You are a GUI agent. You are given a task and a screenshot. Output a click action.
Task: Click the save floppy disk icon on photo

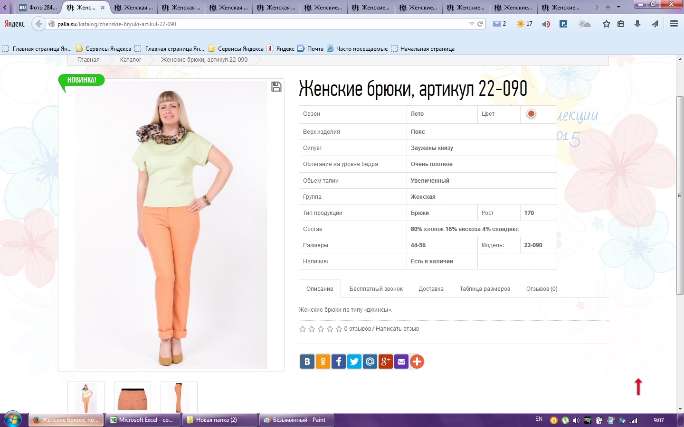pos(276,87)
